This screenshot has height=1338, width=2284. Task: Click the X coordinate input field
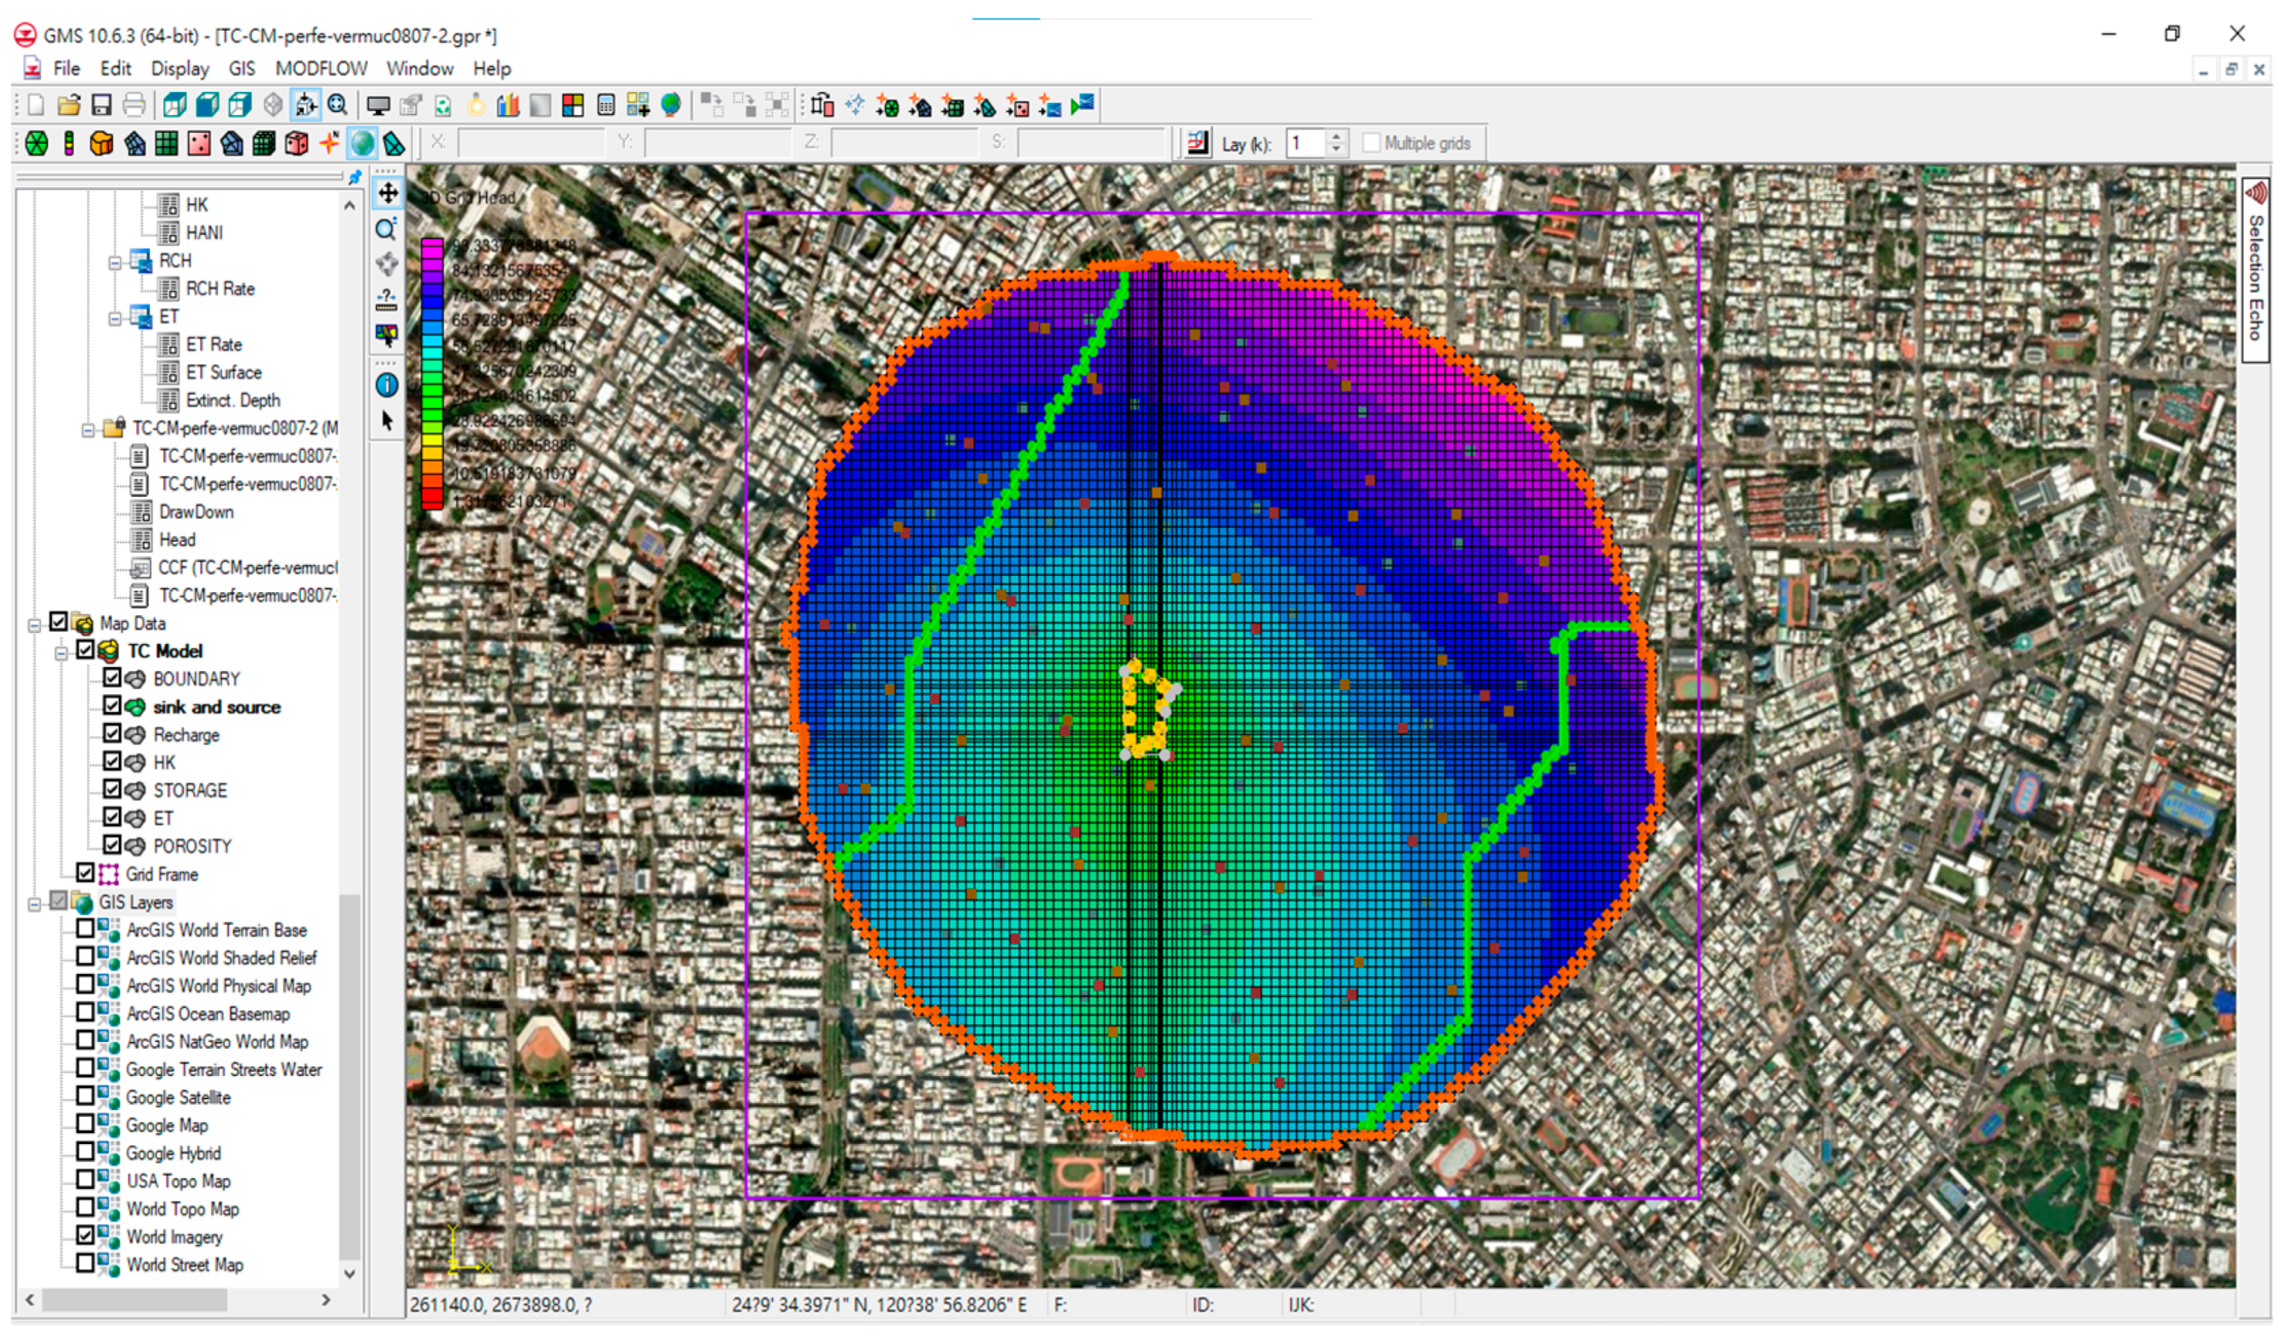531,143
